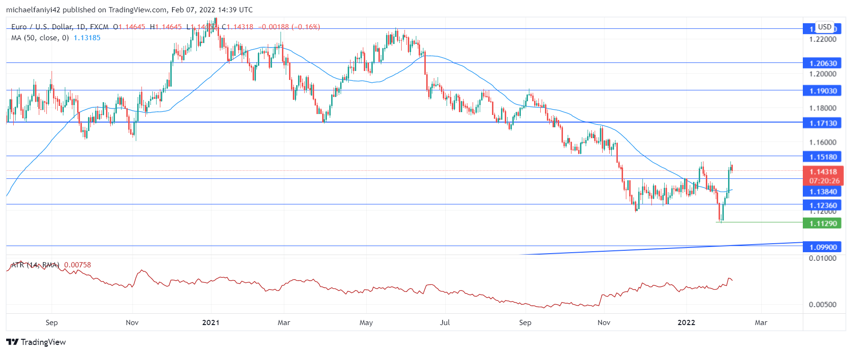Click the 1.19030 price level label
Screen dimensions: 852x353
(x=822, y=91)
